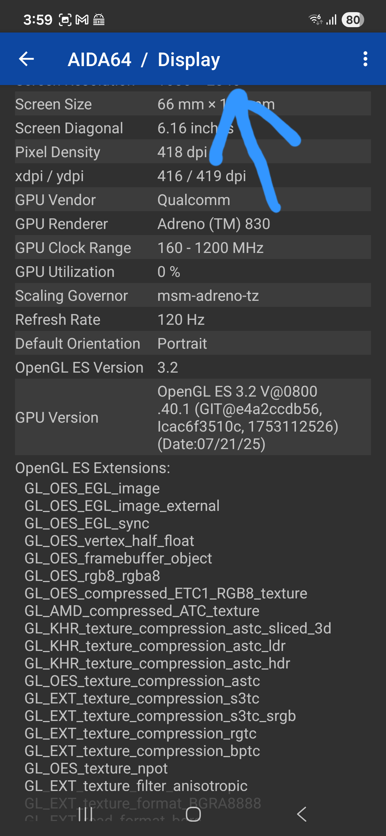Tap the Scaling Governor msm-adreno-tz row
Image resolution: width=386 pixels, height=836 pixels.
click(193, 296)
